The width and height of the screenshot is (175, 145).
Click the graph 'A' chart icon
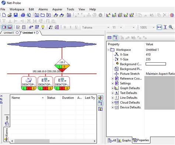[x=108, y=15]
